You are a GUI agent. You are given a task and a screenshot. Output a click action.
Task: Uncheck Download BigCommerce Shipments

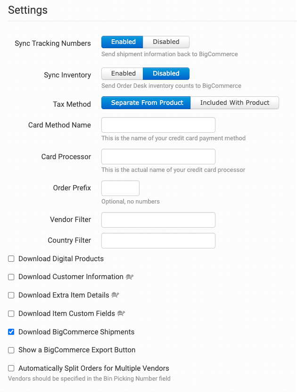[x=11, y=332]
